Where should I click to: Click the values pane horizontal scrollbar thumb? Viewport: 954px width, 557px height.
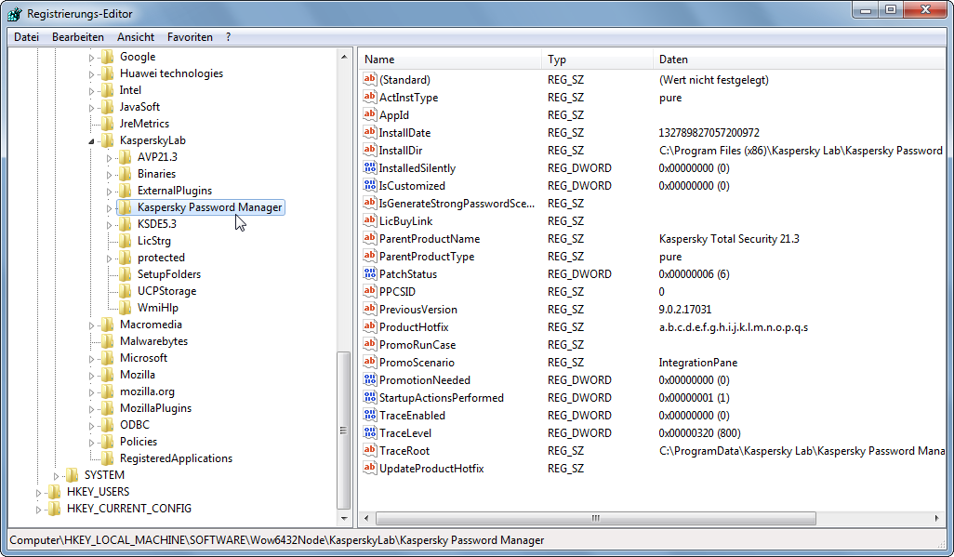tap(596, 518)
